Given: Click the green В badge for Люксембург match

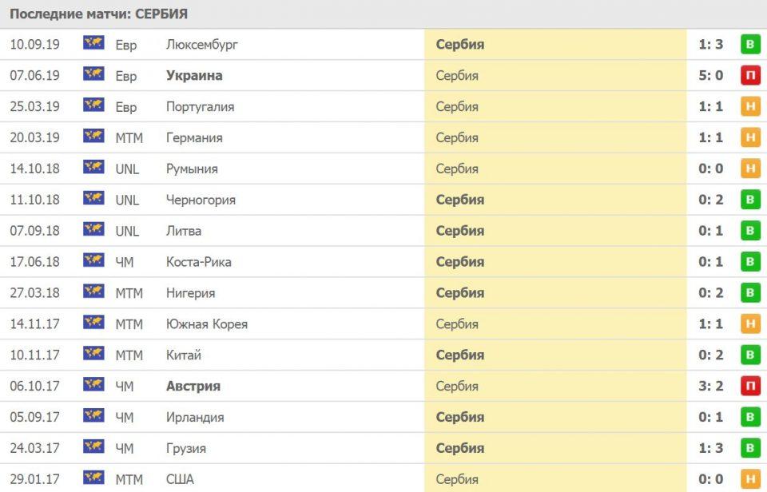Looking at the screenshot, I should point(749,44).
